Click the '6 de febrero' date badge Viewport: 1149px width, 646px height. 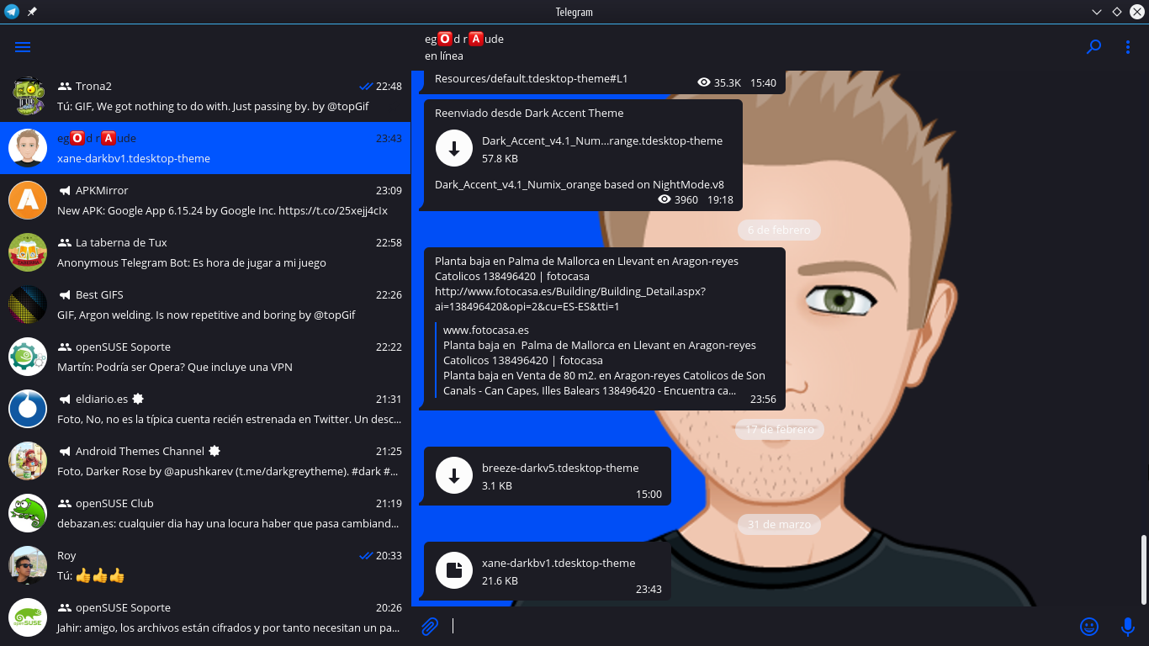pos(779,230)
